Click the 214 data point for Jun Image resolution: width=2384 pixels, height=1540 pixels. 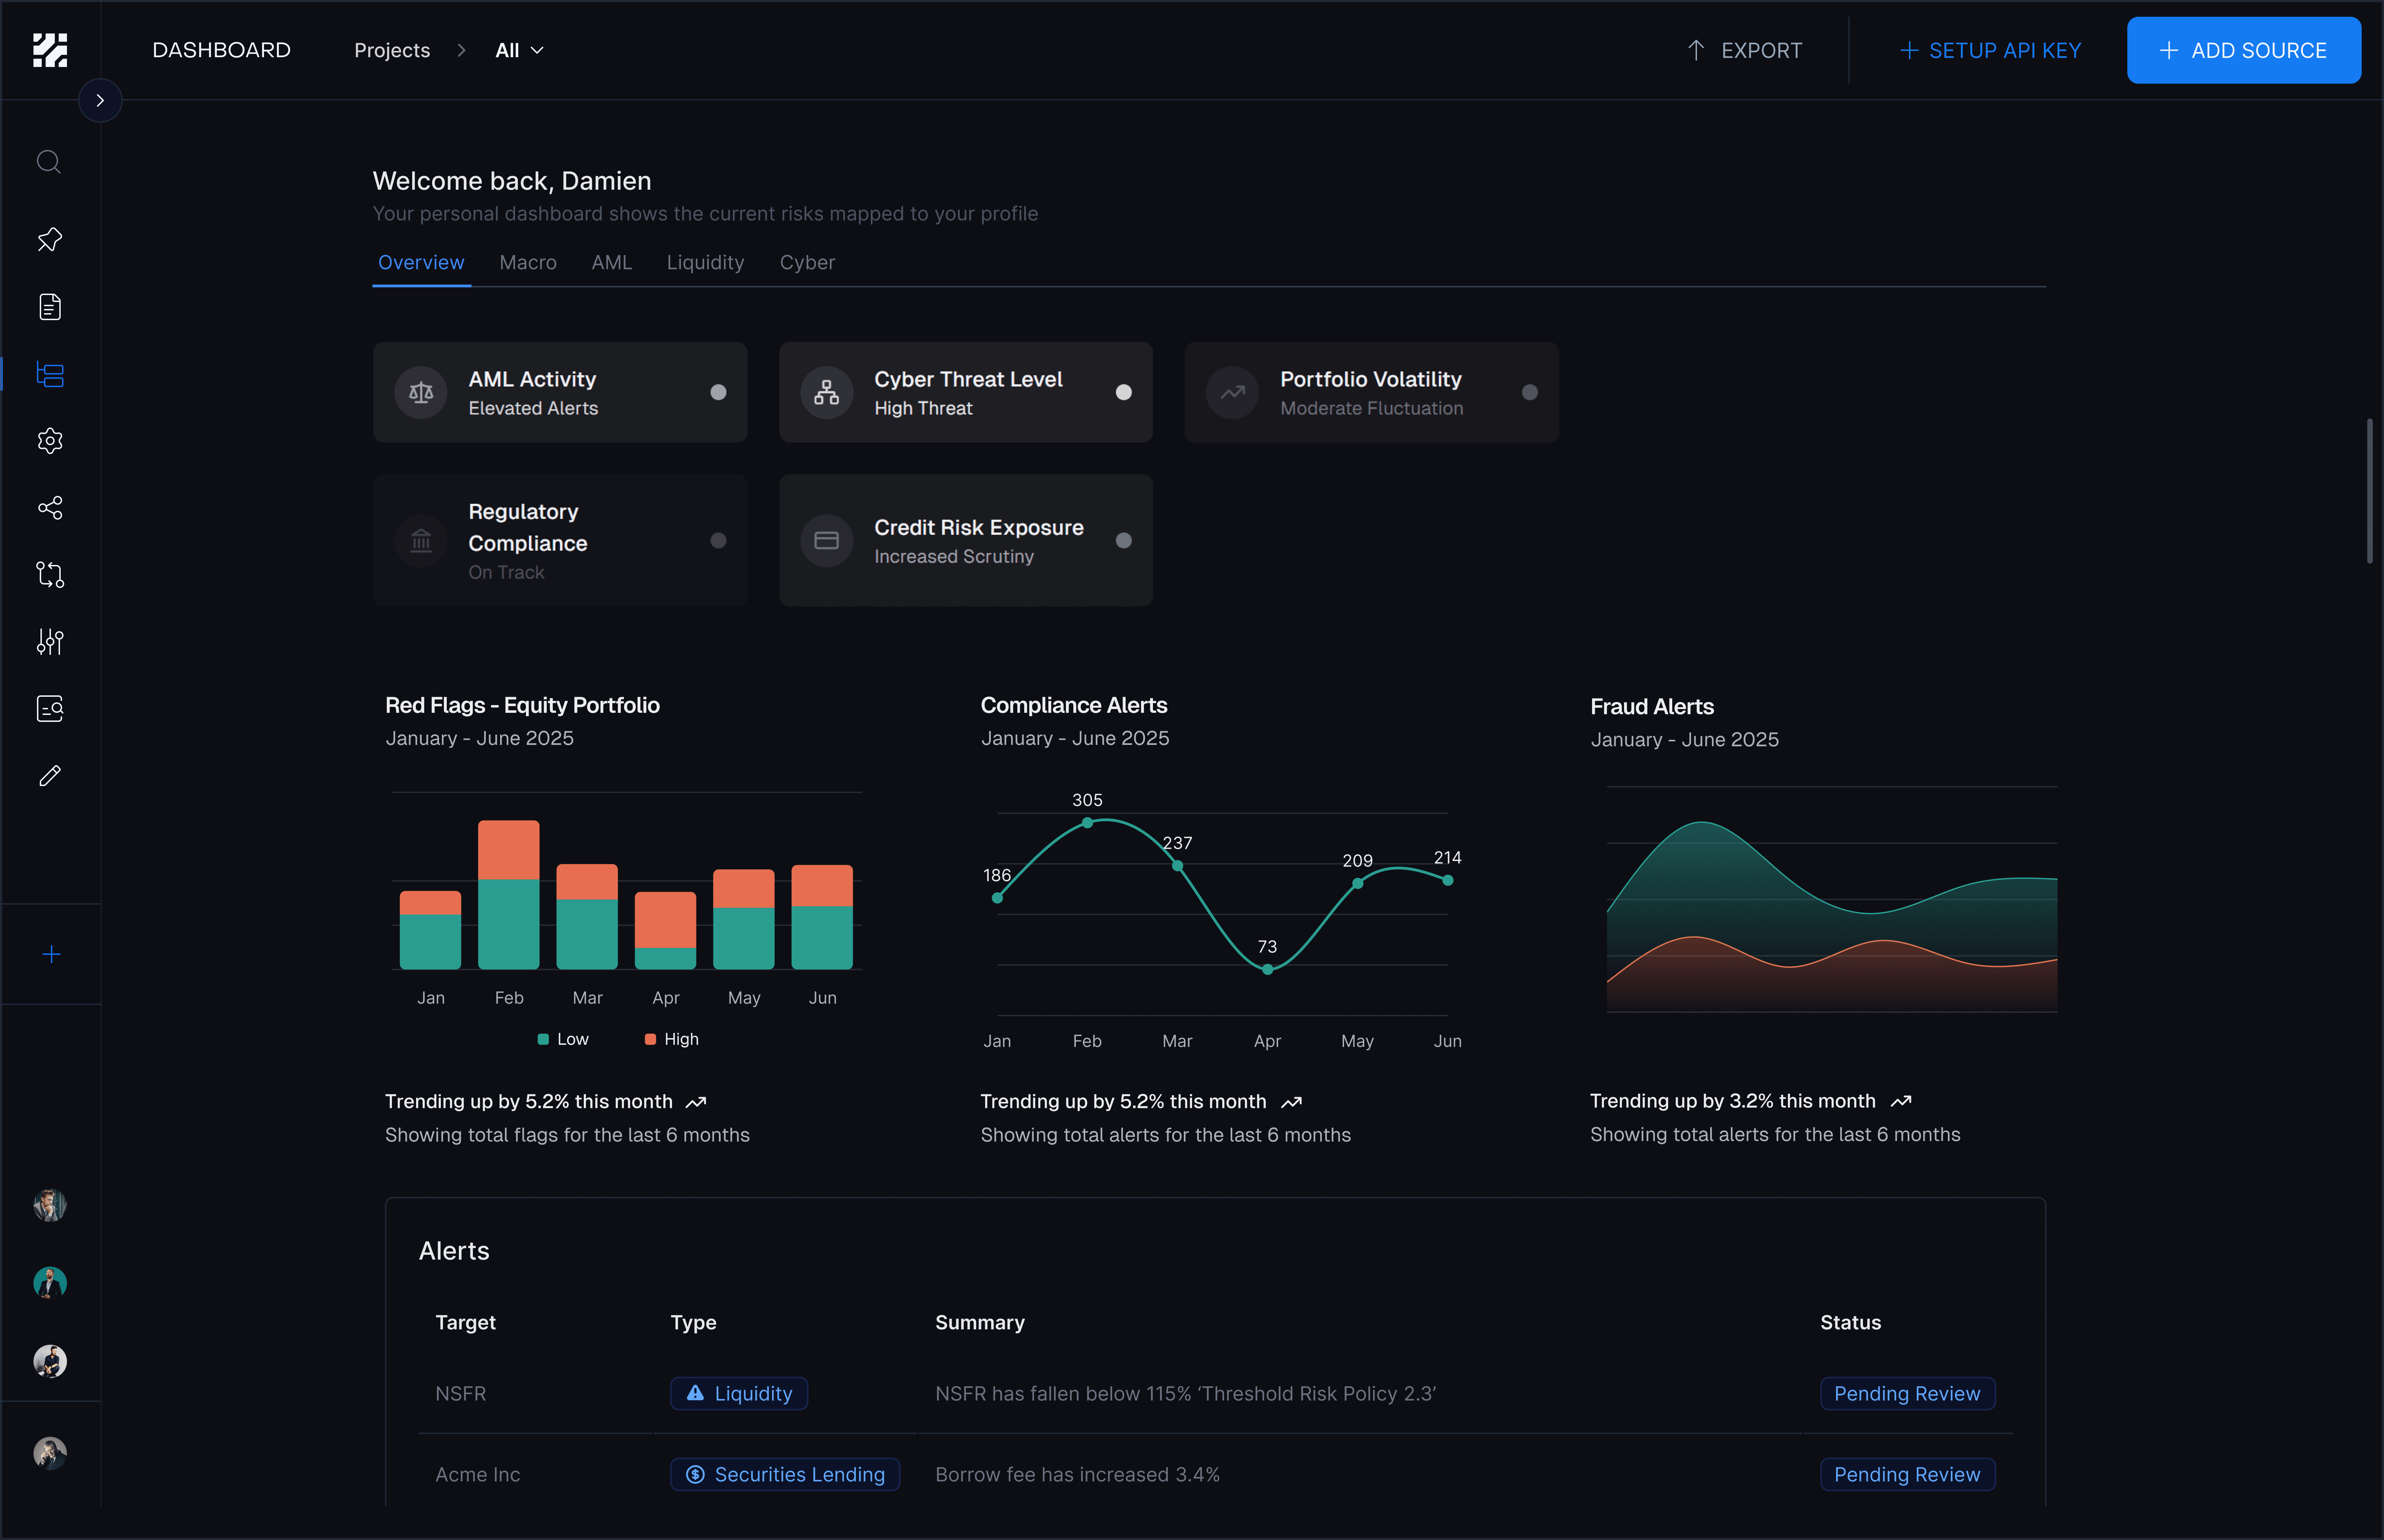1448,880
